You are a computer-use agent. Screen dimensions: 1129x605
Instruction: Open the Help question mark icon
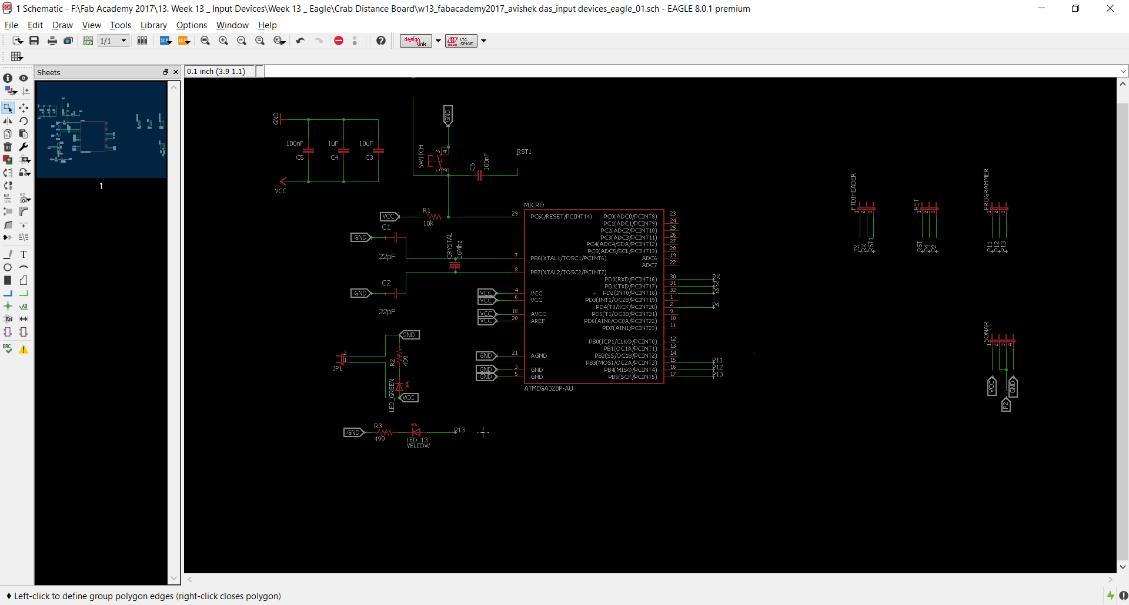click(381, 41)
